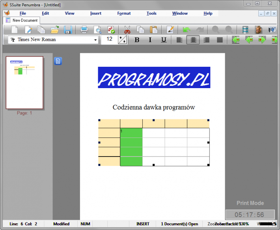Click the 'NUM' status bar indicator

[x=85, y=224]
